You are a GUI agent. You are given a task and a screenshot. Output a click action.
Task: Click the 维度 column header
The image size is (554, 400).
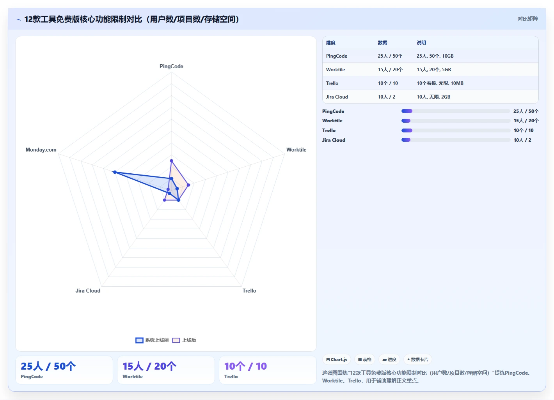331,43
